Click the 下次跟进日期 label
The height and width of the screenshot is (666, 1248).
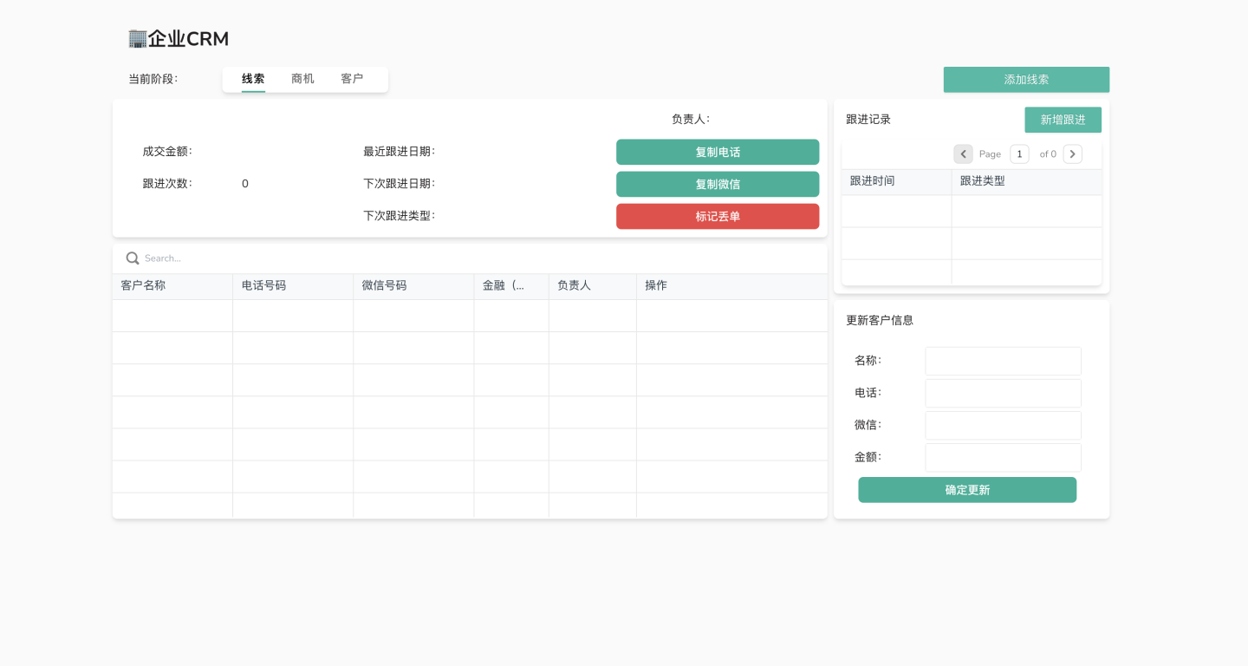(399, 184)
